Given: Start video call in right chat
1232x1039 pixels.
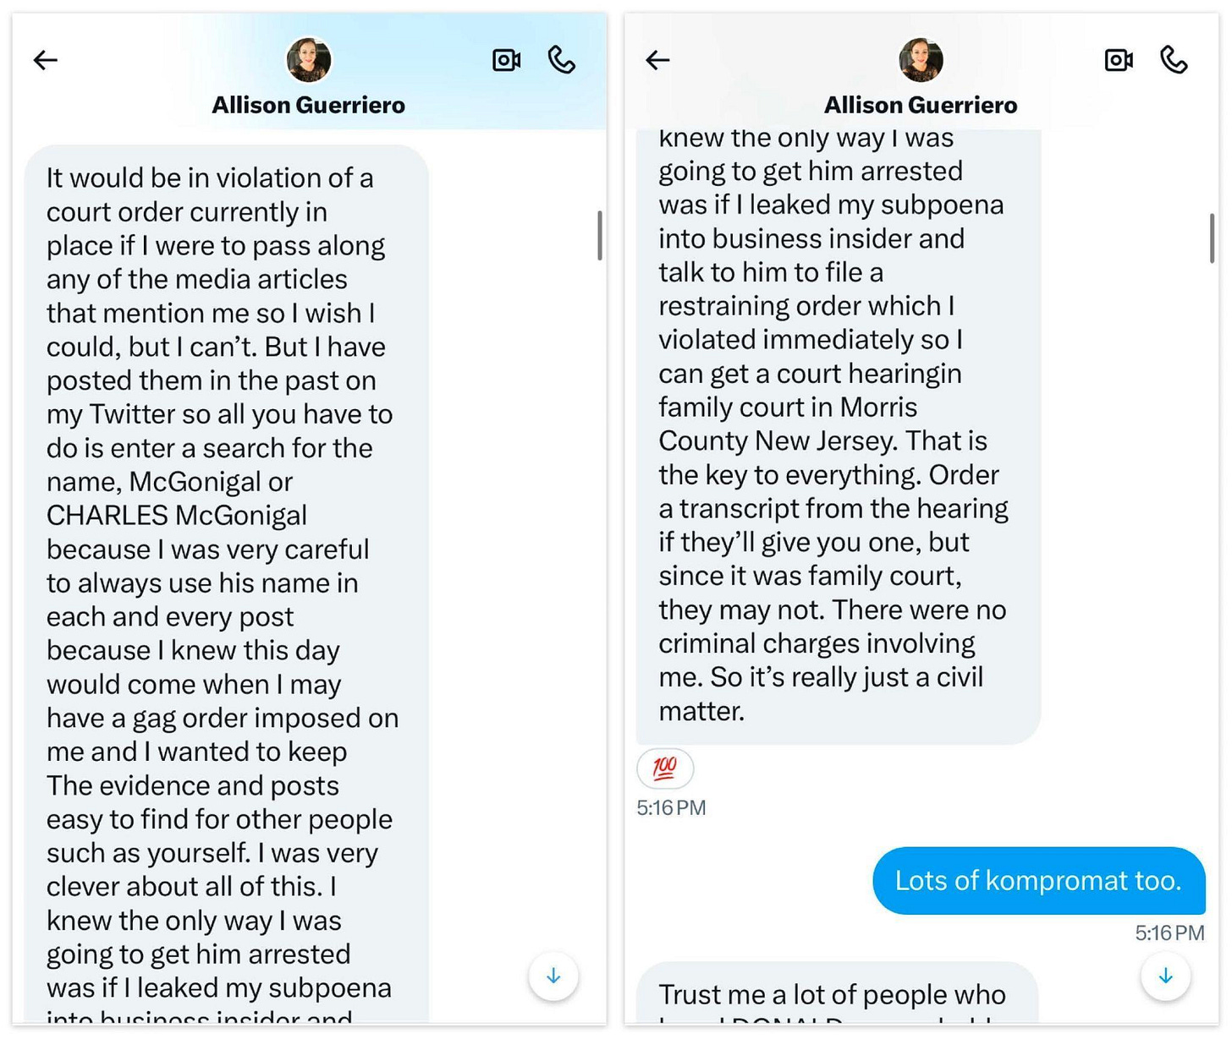Looking at the screenshot, I should pyautogui.click(x=1119, y=60).
